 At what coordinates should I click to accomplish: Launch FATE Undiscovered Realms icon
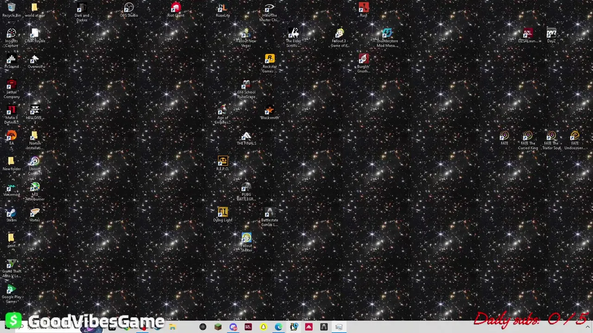[x=575, y=140]
